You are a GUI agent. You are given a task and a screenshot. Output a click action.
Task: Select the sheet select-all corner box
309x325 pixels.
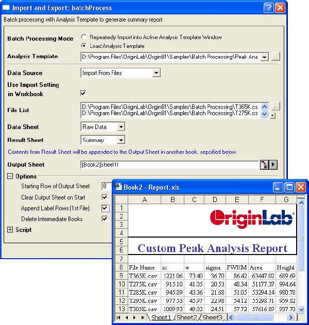[122, 200]
